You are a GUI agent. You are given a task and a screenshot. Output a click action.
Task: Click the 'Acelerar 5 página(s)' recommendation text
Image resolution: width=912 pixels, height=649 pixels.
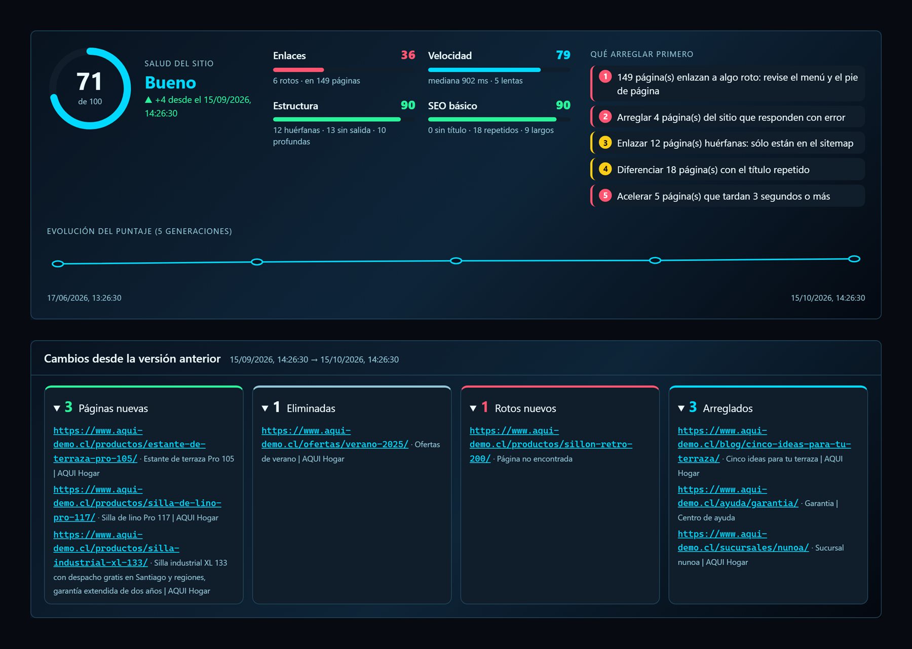click(723, 196)
